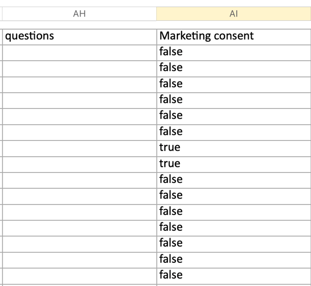
Task: Select fourth 'false' value under Marketing consent
Action: tap(233, 100)
